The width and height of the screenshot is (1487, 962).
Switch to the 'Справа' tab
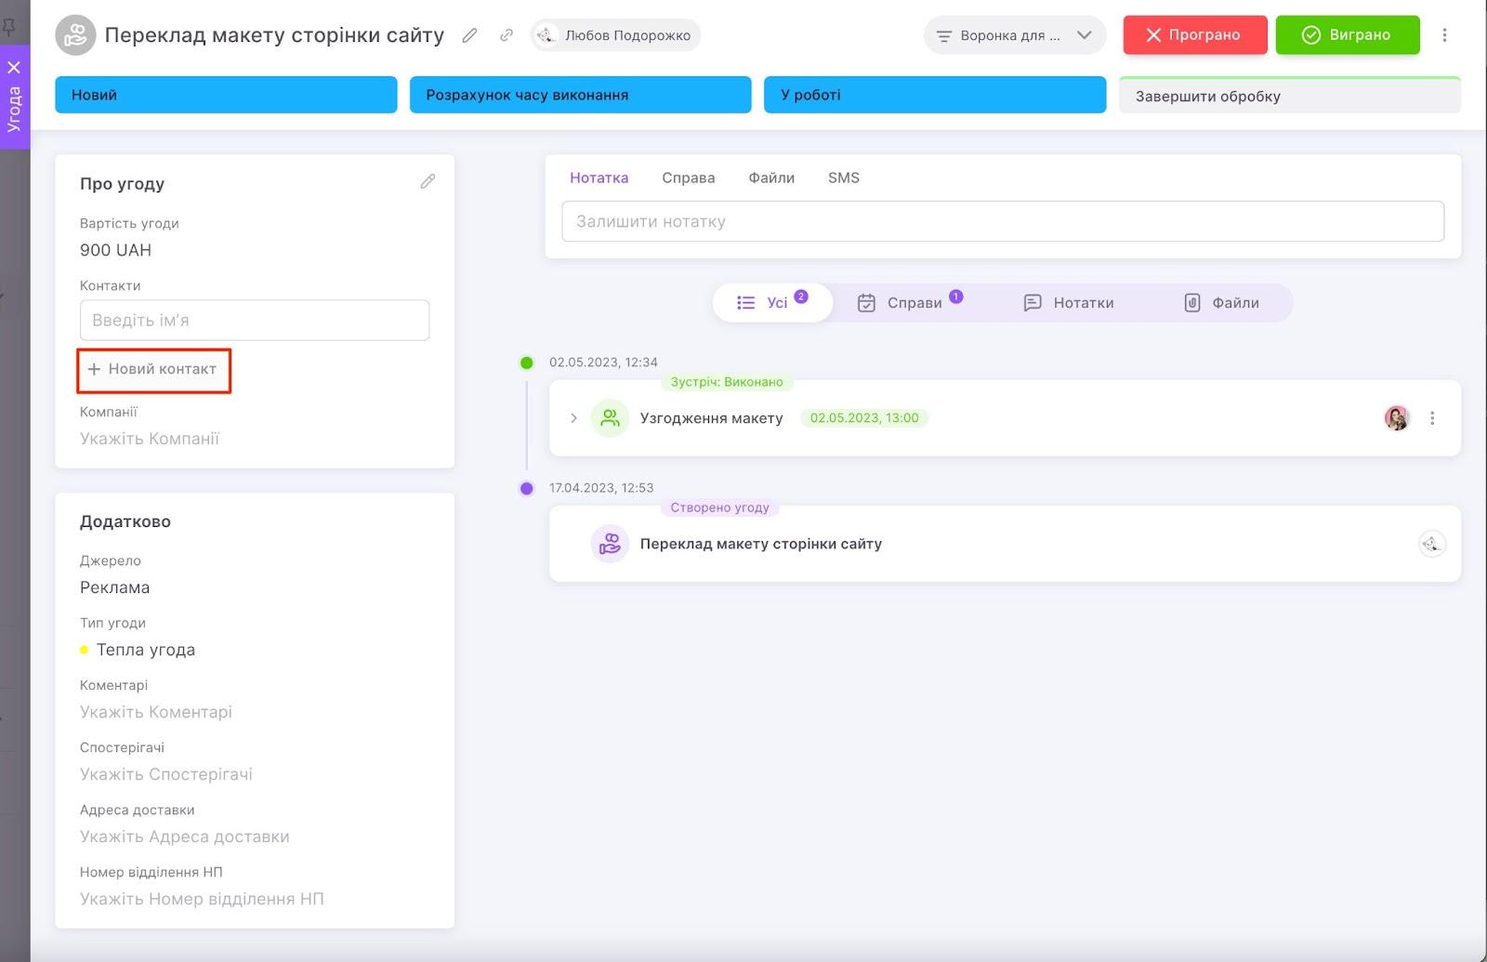(x=688, y=178)
